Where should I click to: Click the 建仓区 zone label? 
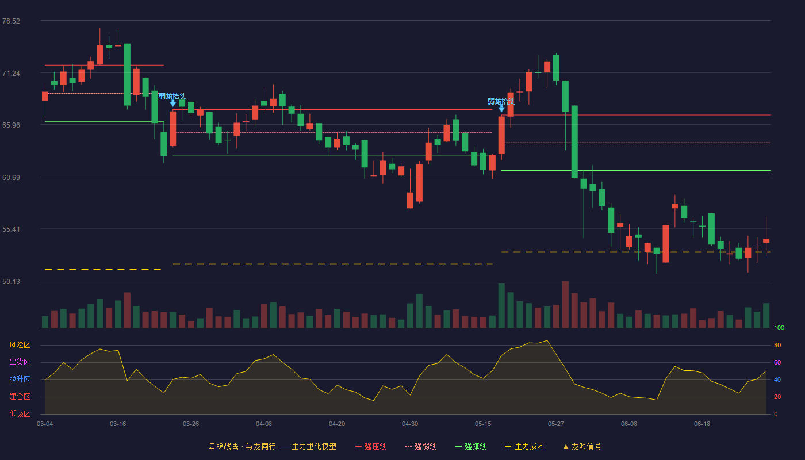pyautogui.click(x=20, y=397)
